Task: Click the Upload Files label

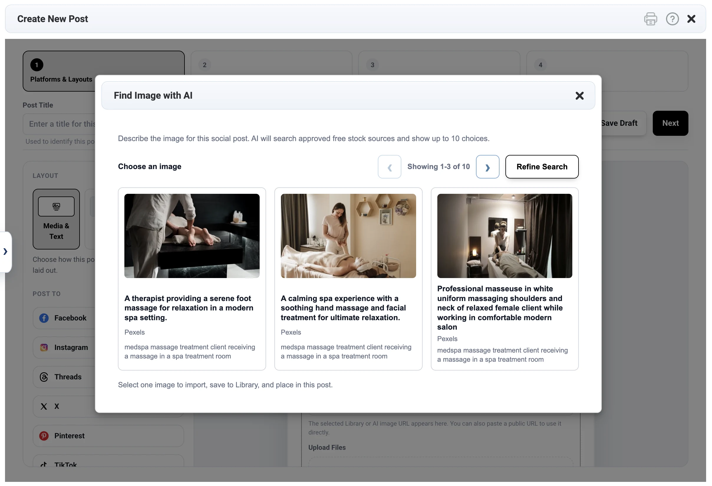Action: (x=327, y=447)
